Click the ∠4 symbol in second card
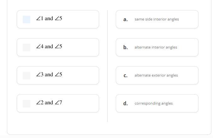This screenshot has height=138, width=213. tap(39, 47)
